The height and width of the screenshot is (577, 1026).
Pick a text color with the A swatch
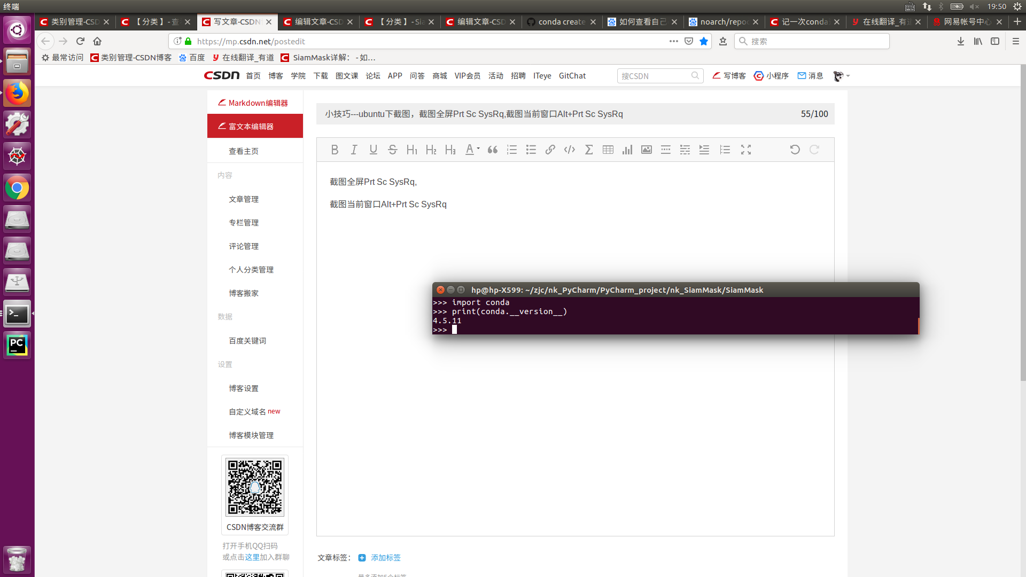pos(469,150)
